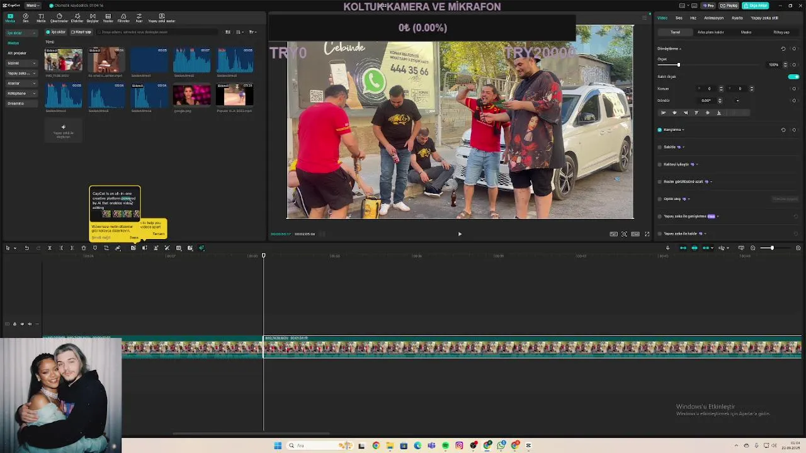Open the Yapay zeka stili tab
This screenshot has height=453, width=806.
(x=764, y=18)
